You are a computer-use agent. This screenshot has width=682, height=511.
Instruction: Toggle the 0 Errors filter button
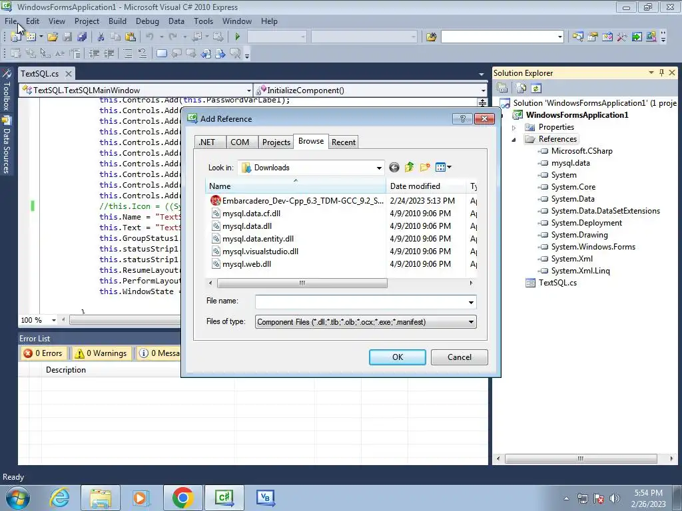43,353
